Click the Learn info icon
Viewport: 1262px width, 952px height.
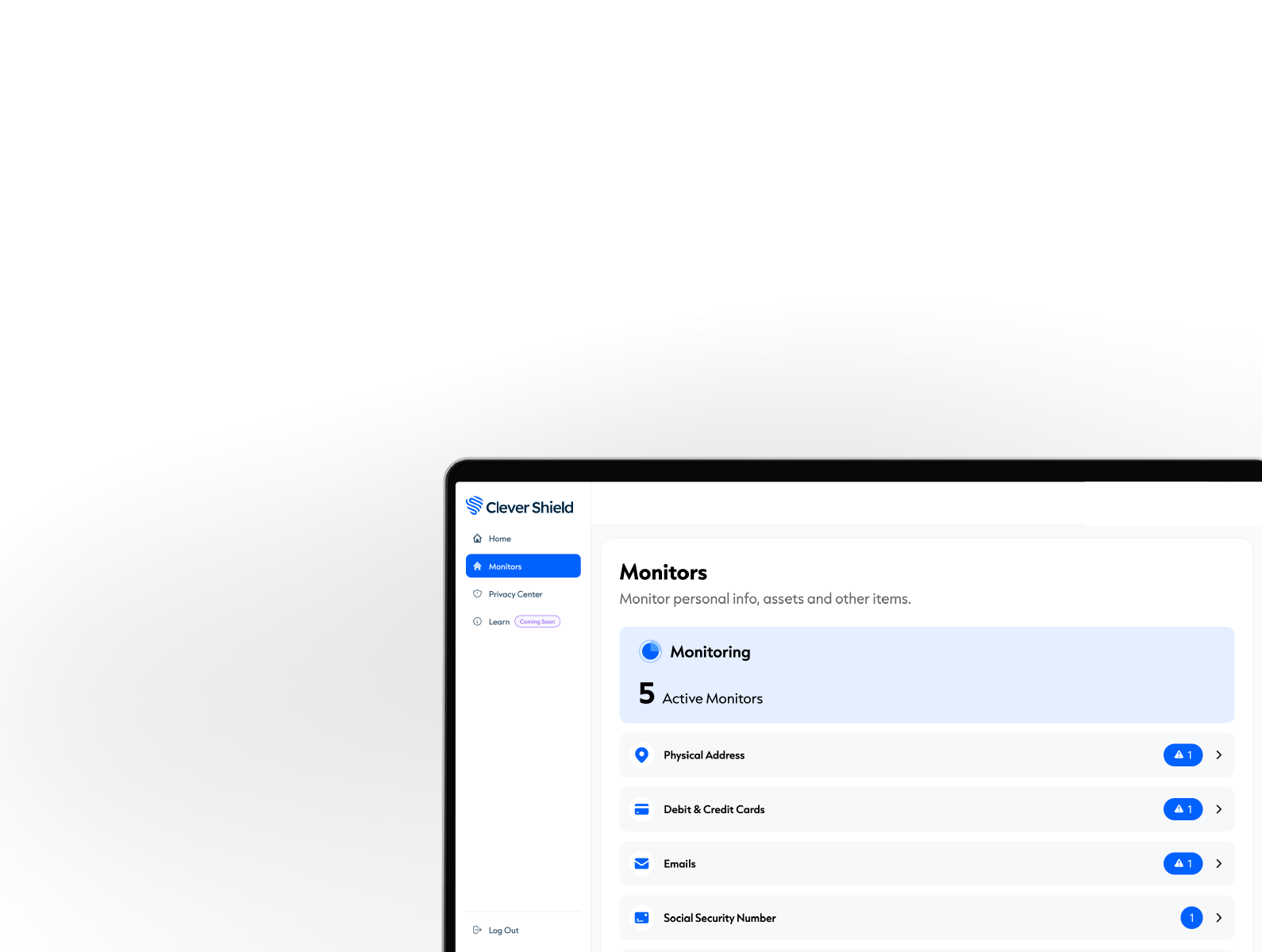click(x=477, y=621)
